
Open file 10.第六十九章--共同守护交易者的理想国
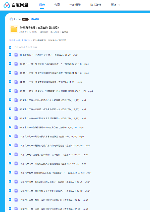[52, 136]
